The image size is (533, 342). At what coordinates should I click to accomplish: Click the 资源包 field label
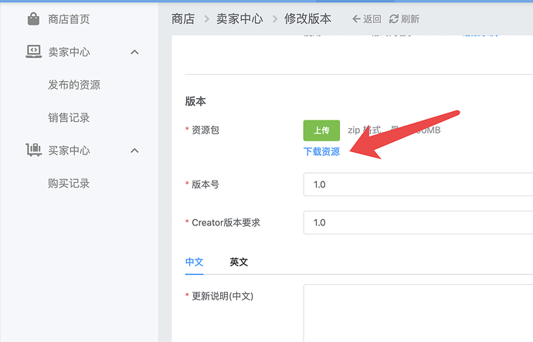[205, 130]
